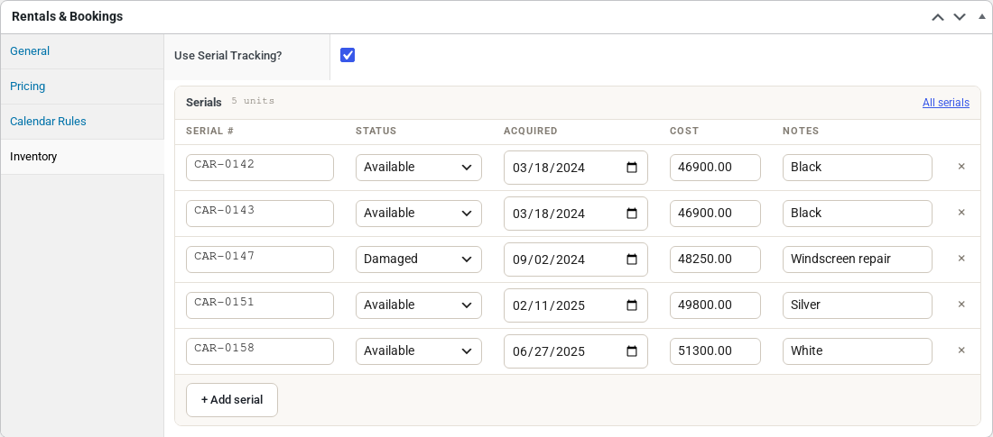Image resolution: width=993 pixels, height=437 pixels.
Task: Edit the Black notes for CAR-0143
Action: coord(858,214)
